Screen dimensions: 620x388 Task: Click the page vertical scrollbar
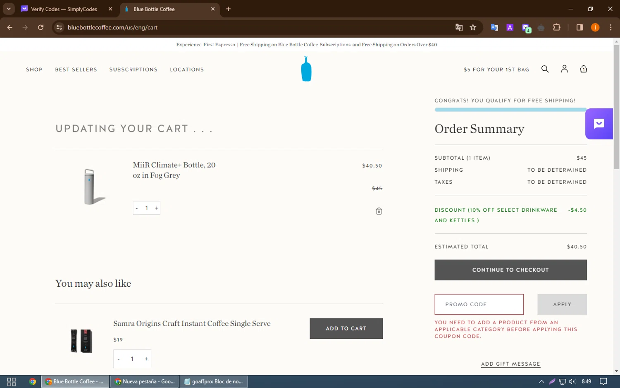(x=616, y=107)
